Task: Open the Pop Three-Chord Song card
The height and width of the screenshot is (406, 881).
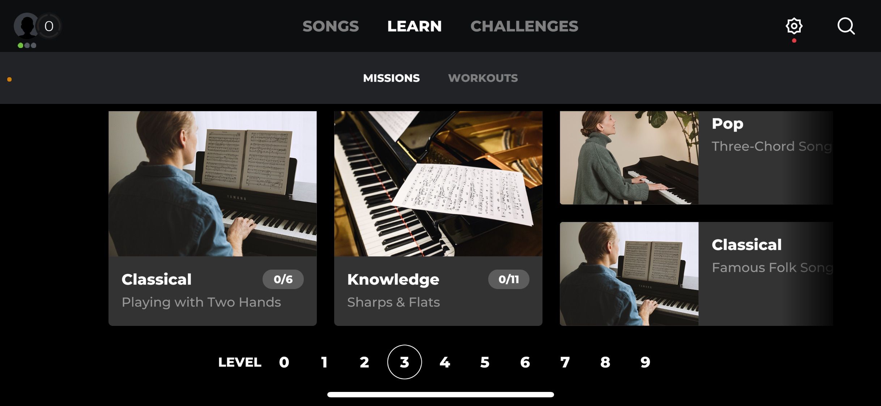Action: pyautogui.click(x=696, y=158)
